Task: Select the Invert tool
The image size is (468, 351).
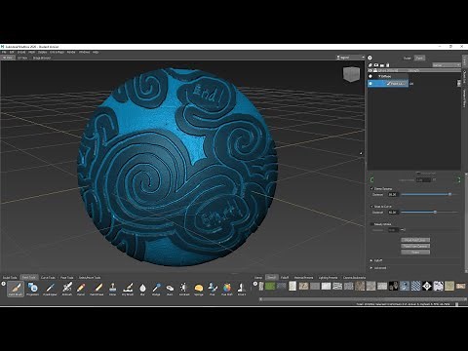Action: 241,289
